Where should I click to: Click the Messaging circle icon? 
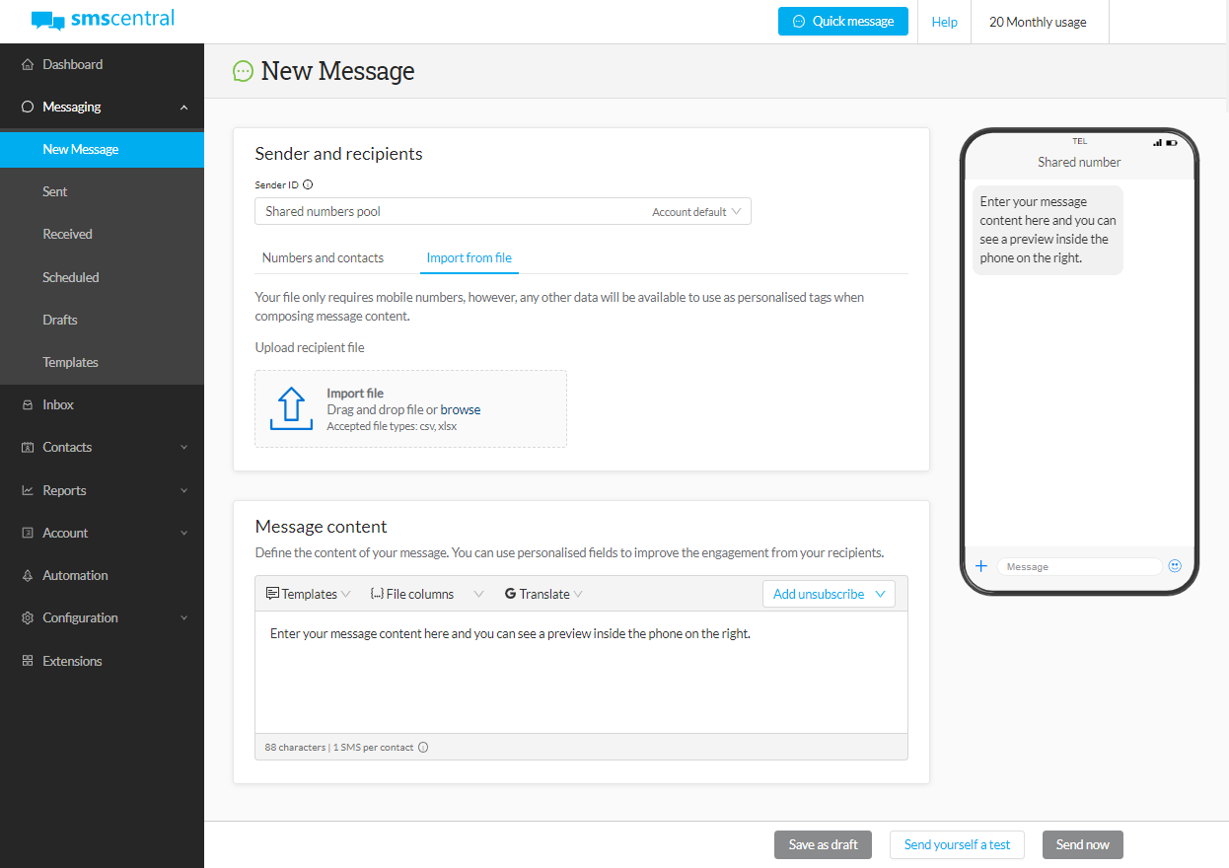pyautogui.click(x=28, y=107)
